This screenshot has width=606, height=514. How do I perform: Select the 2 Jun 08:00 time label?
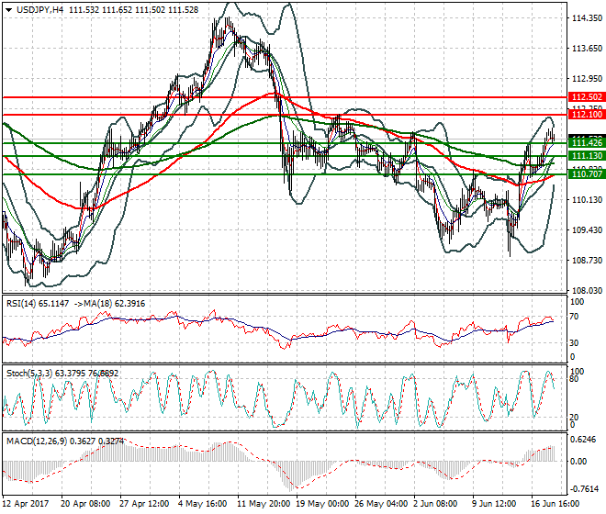click(x=435, y=504)
